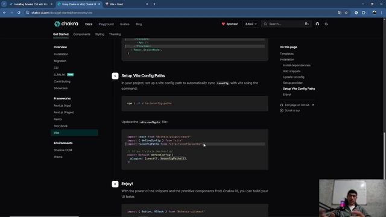This screenshot has height=217, width=386.
Task: Select the Vite sidebar item
Action: tap(74, 133)
